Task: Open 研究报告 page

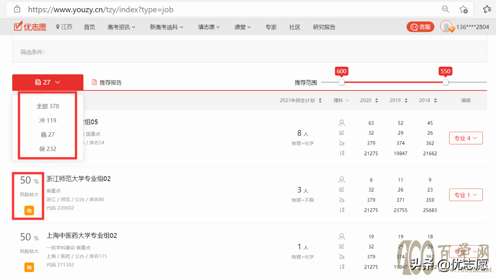Action: pyautogui.click(x=324, y=27)
